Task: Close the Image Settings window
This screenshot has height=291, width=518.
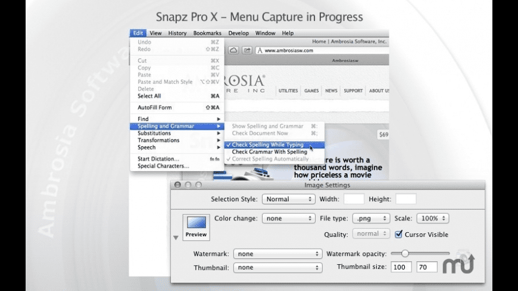Action: tap(177, 185)
